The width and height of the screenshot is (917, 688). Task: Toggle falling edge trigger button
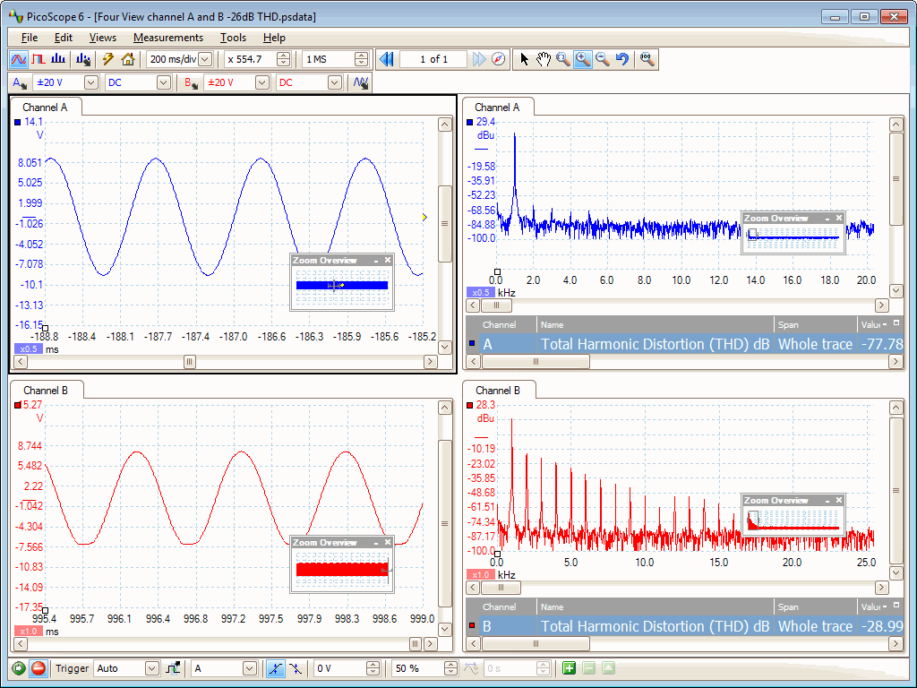point(295,668)
